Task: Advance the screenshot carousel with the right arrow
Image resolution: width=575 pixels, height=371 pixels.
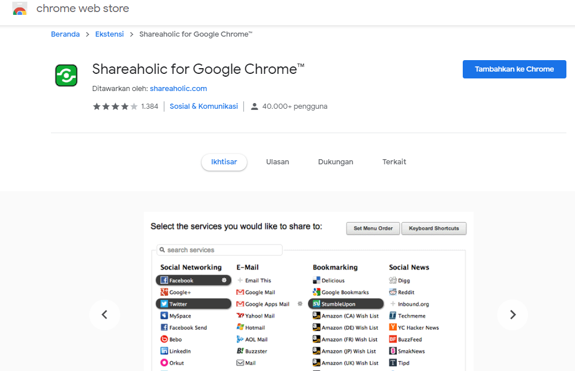Action: tap(511, 315)
